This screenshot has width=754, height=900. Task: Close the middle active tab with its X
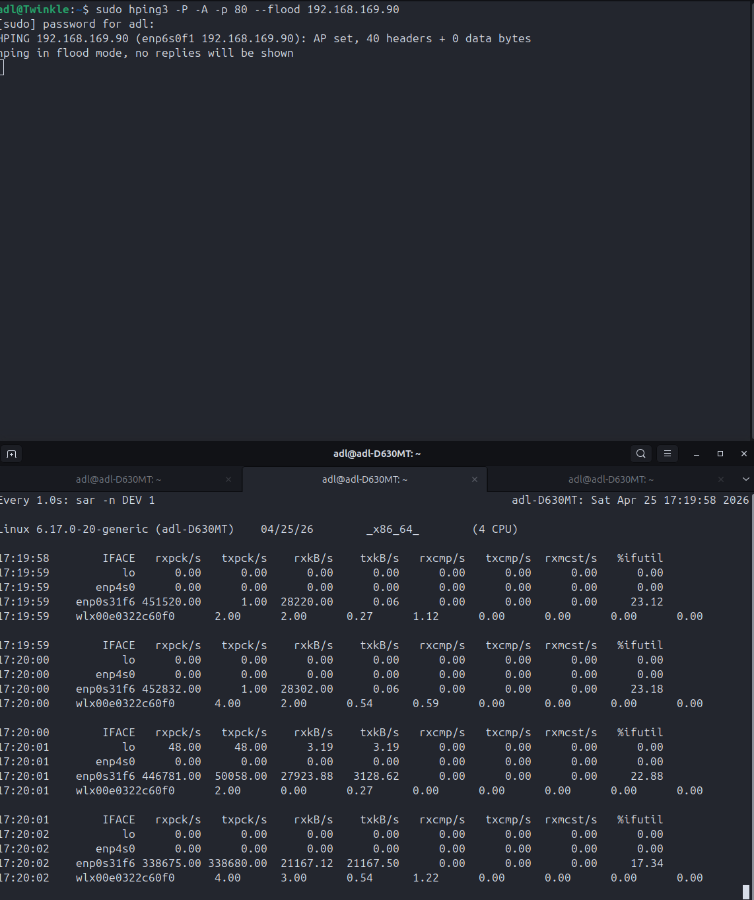[475, 479]
